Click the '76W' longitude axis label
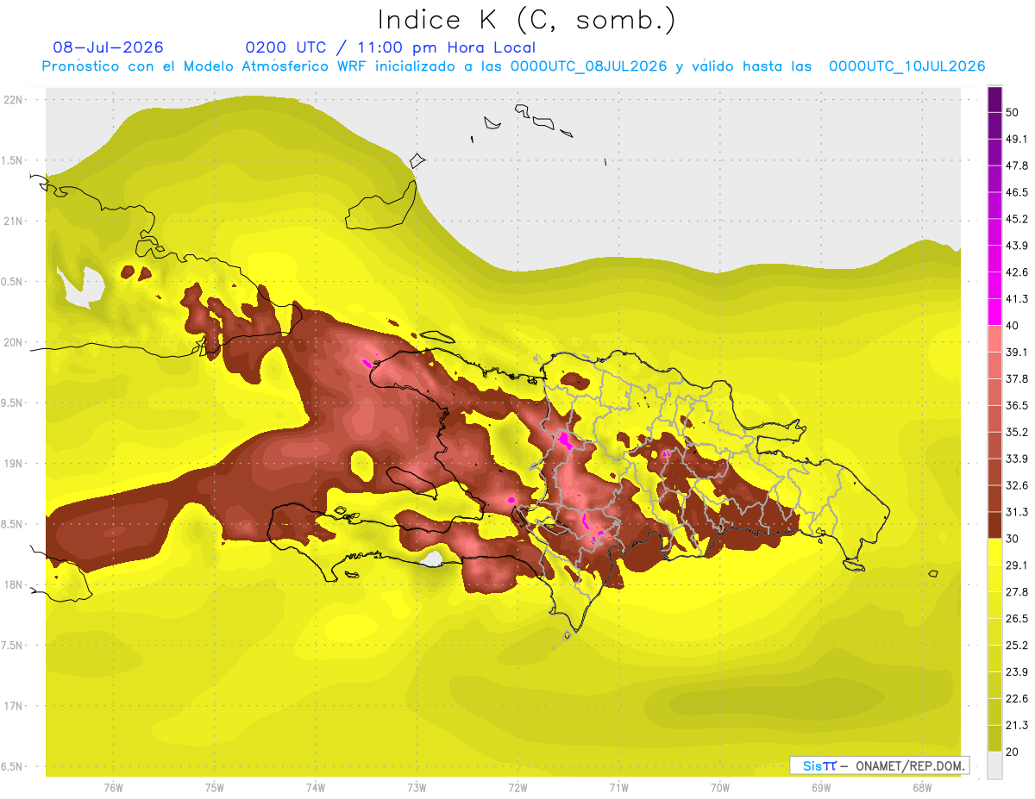 click(113, 788)
